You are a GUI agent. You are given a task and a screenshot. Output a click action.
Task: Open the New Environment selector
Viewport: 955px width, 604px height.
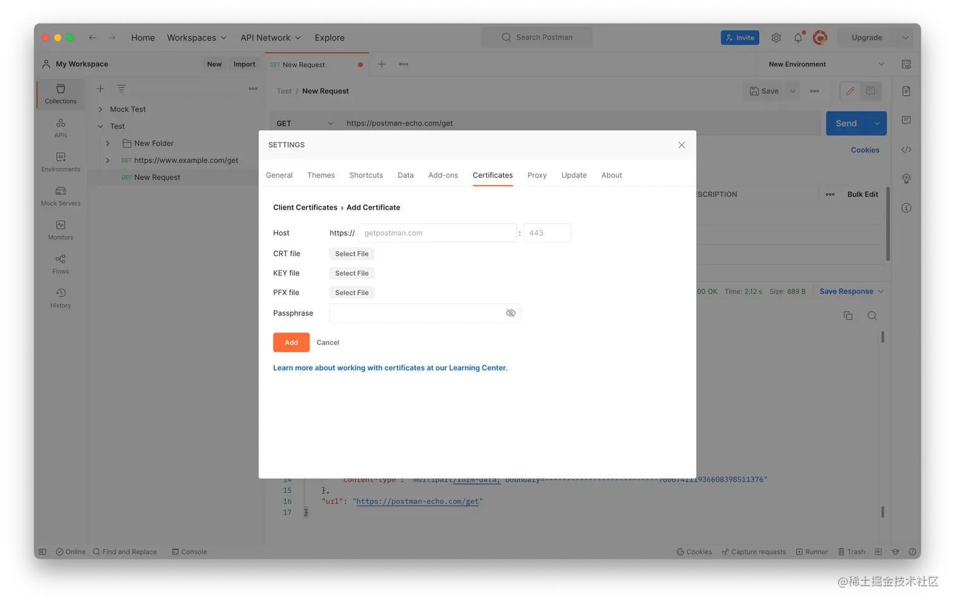[826, 64]
